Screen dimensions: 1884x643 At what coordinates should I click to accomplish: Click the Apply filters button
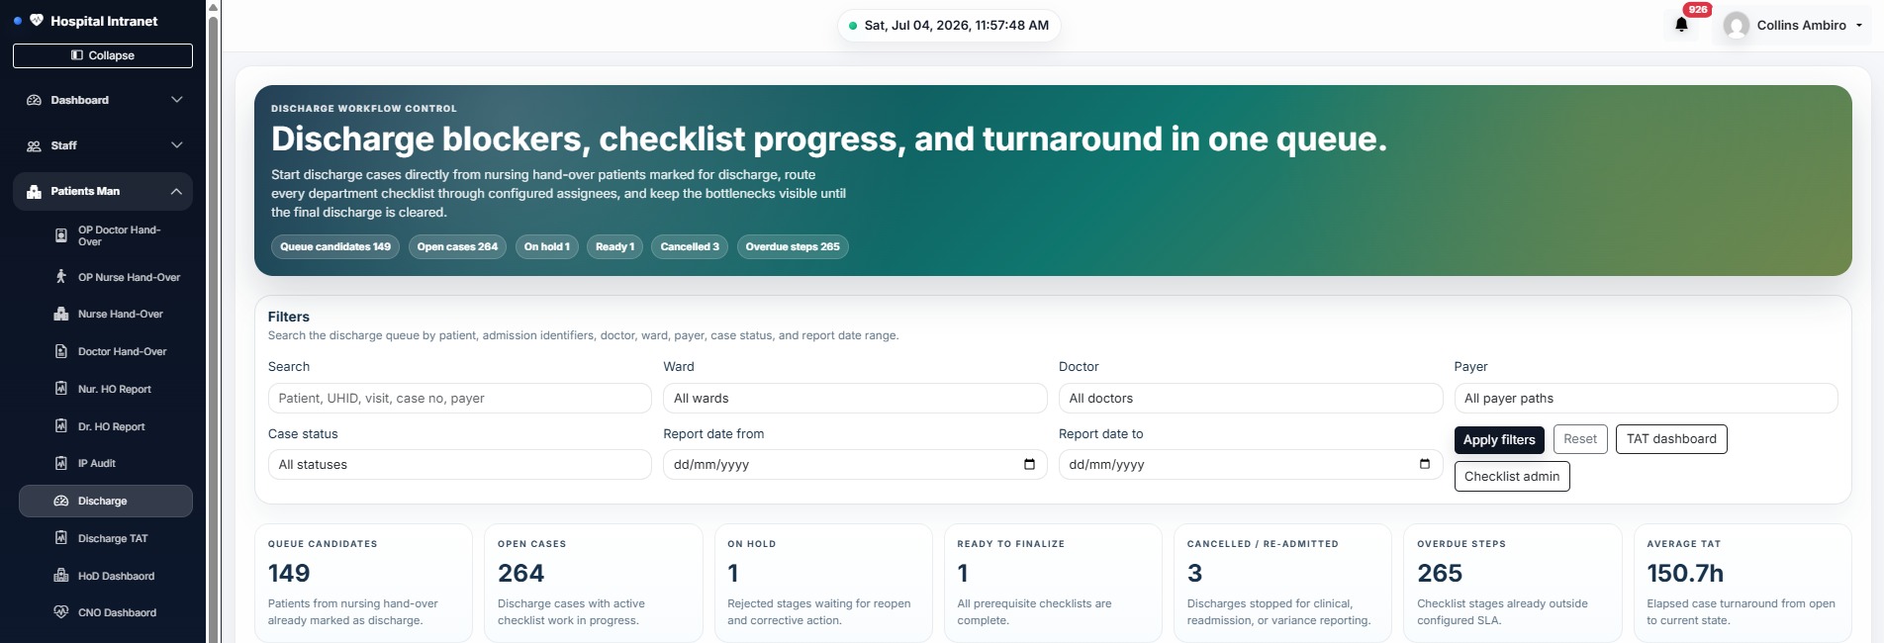(1499, 439)
